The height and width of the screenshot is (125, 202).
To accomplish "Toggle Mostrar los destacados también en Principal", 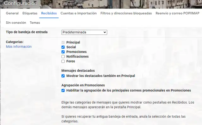I will pyautogui.click(x=63, y=76).
